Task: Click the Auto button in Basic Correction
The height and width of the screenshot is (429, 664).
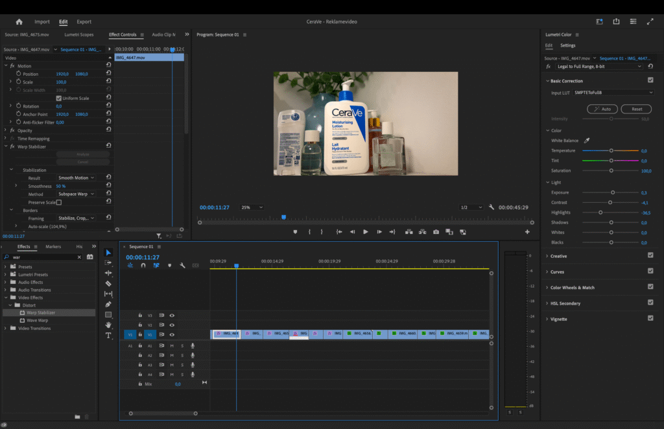Action: 602,109
